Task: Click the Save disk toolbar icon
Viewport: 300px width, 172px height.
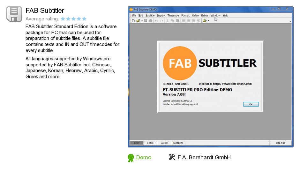Action: pyautogui.click(x=146, y=21)
